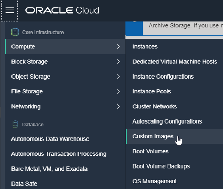Select Block Storage menu item
Screen dimensions: 223x189
point(65,62)
